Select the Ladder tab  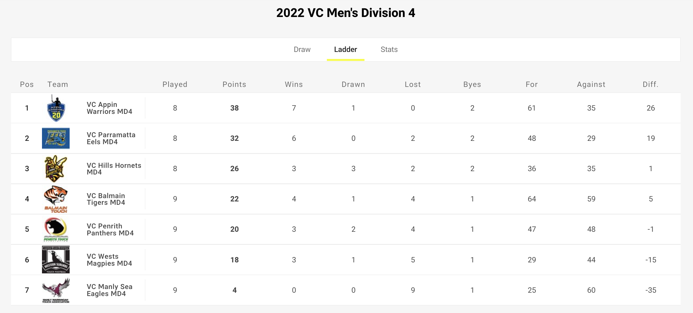346,50
